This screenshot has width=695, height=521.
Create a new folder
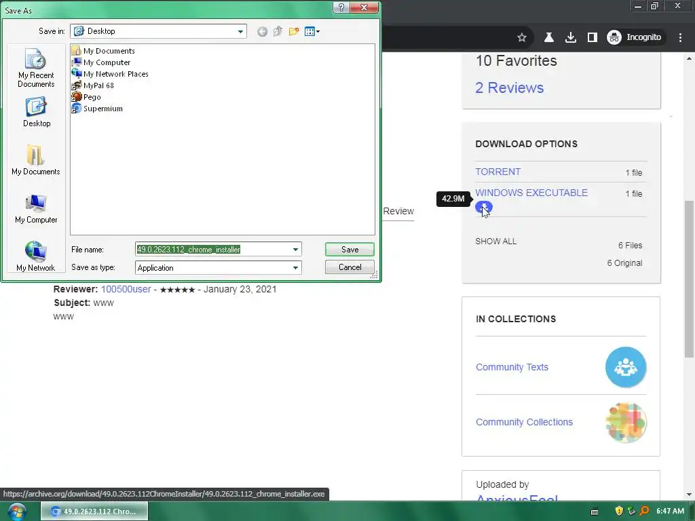tap(293, 31)
